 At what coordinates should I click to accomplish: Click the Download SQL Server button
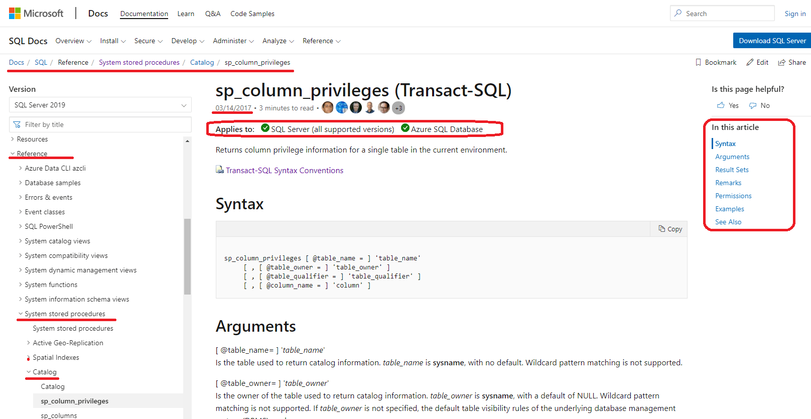pos(772,41)
